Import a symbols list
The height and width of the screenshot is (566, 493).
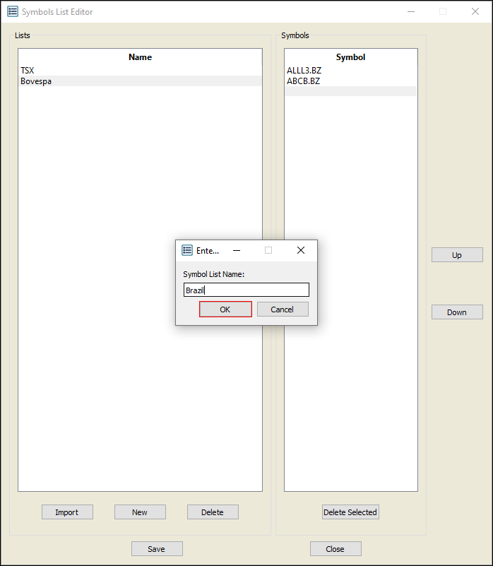tap(67, 512)
